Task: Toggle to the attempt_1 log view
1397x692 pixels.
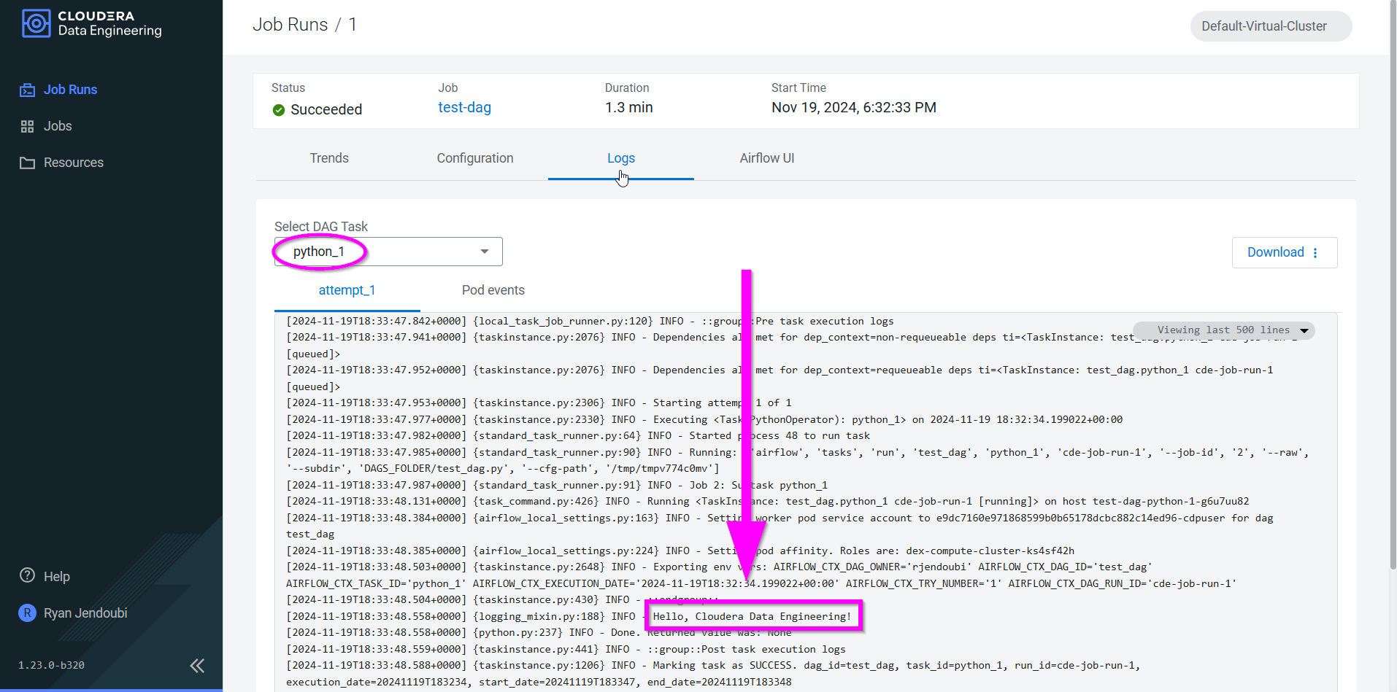Action: pyautogui.click(x=347, y=289)
